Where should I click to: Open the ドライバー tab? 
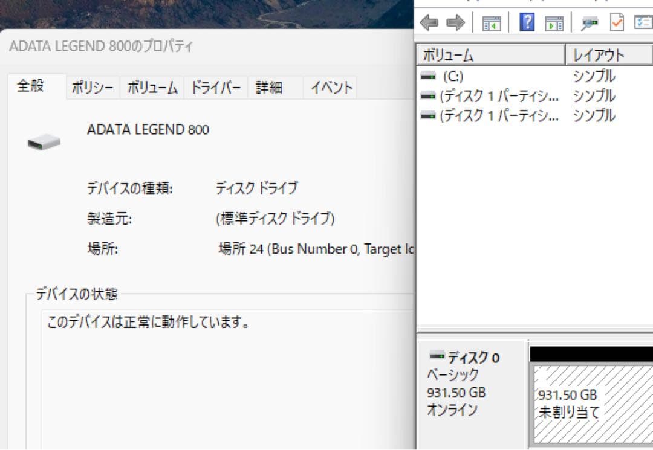pyautogui.click(x=216, y=86)
